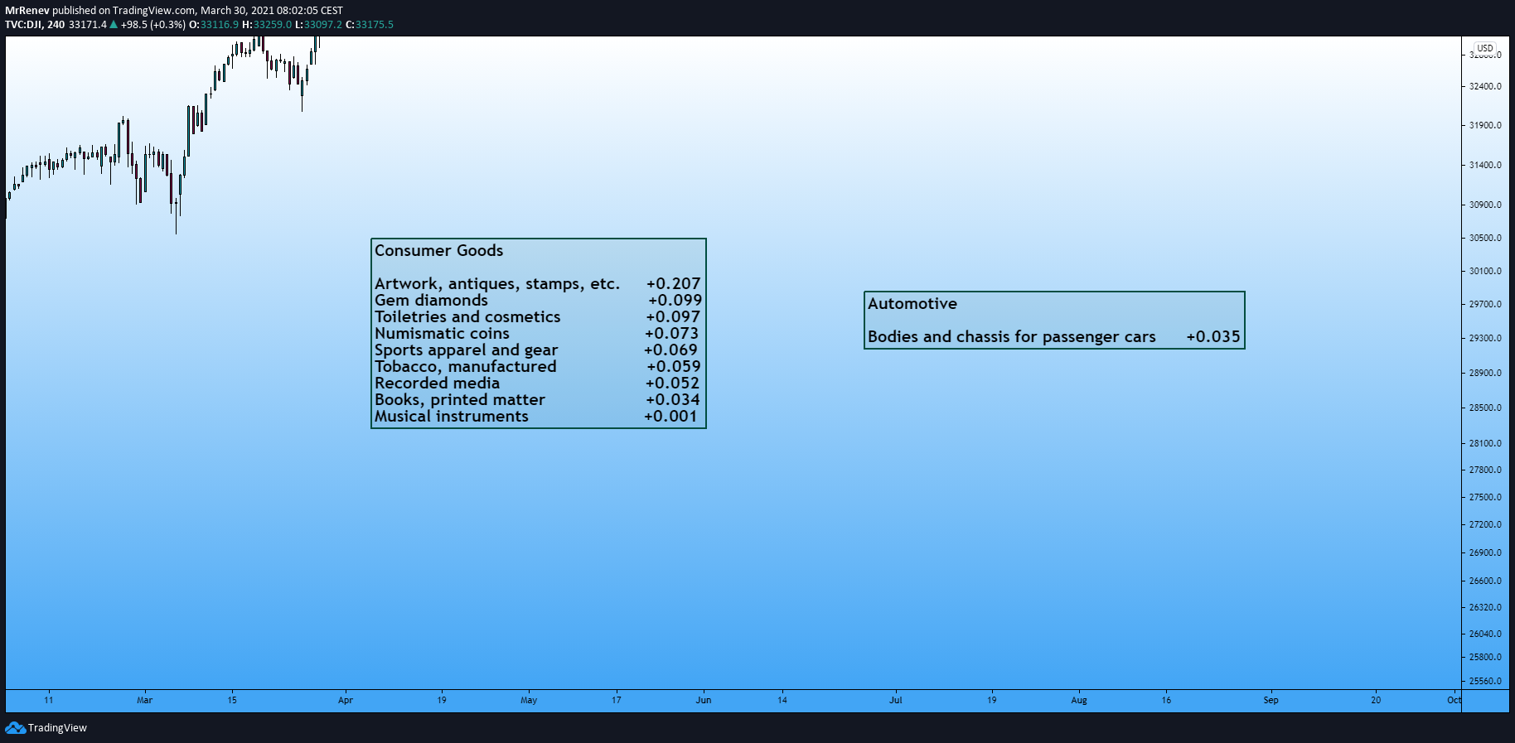The image size is (1515, 743).
Task: Click the May label on time axis
Action: tap(529, 701)
